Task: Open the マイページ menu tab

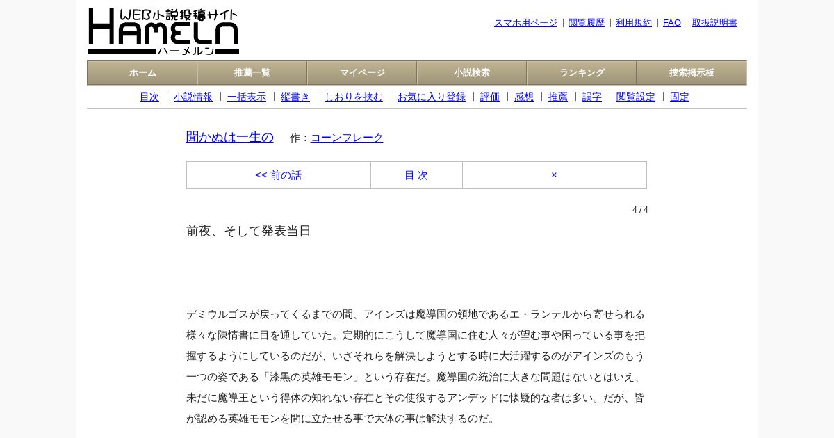Action: coord(362,73)
